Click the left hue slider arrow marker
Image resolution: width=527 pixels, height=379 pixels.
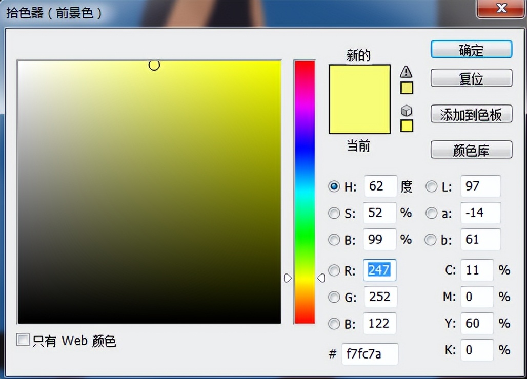tap(288, 278)
